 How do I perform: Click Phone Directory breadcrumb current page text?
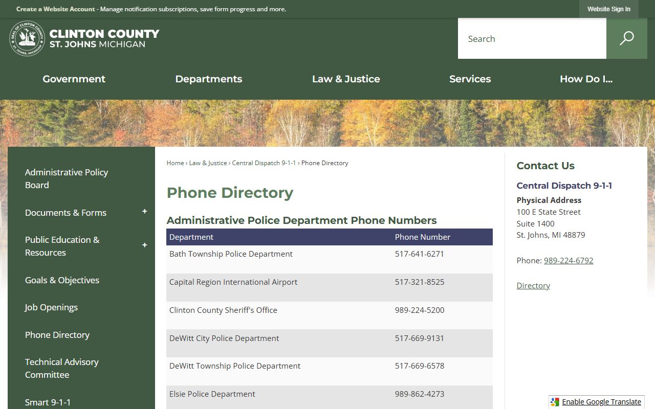pyautogui.click(x=325, y=163)
